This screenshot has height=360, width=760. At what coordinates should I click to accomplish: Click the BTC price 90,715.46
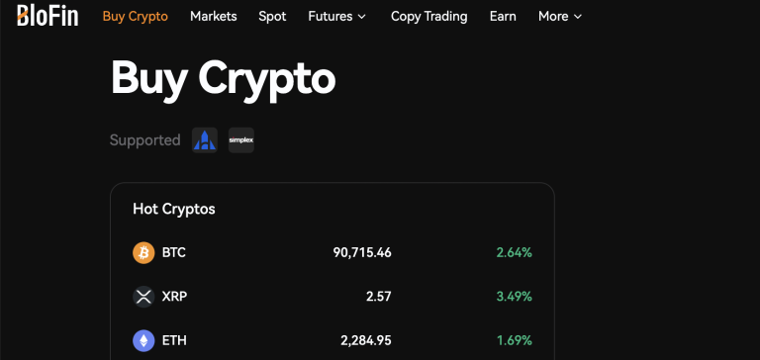point(362,253)
